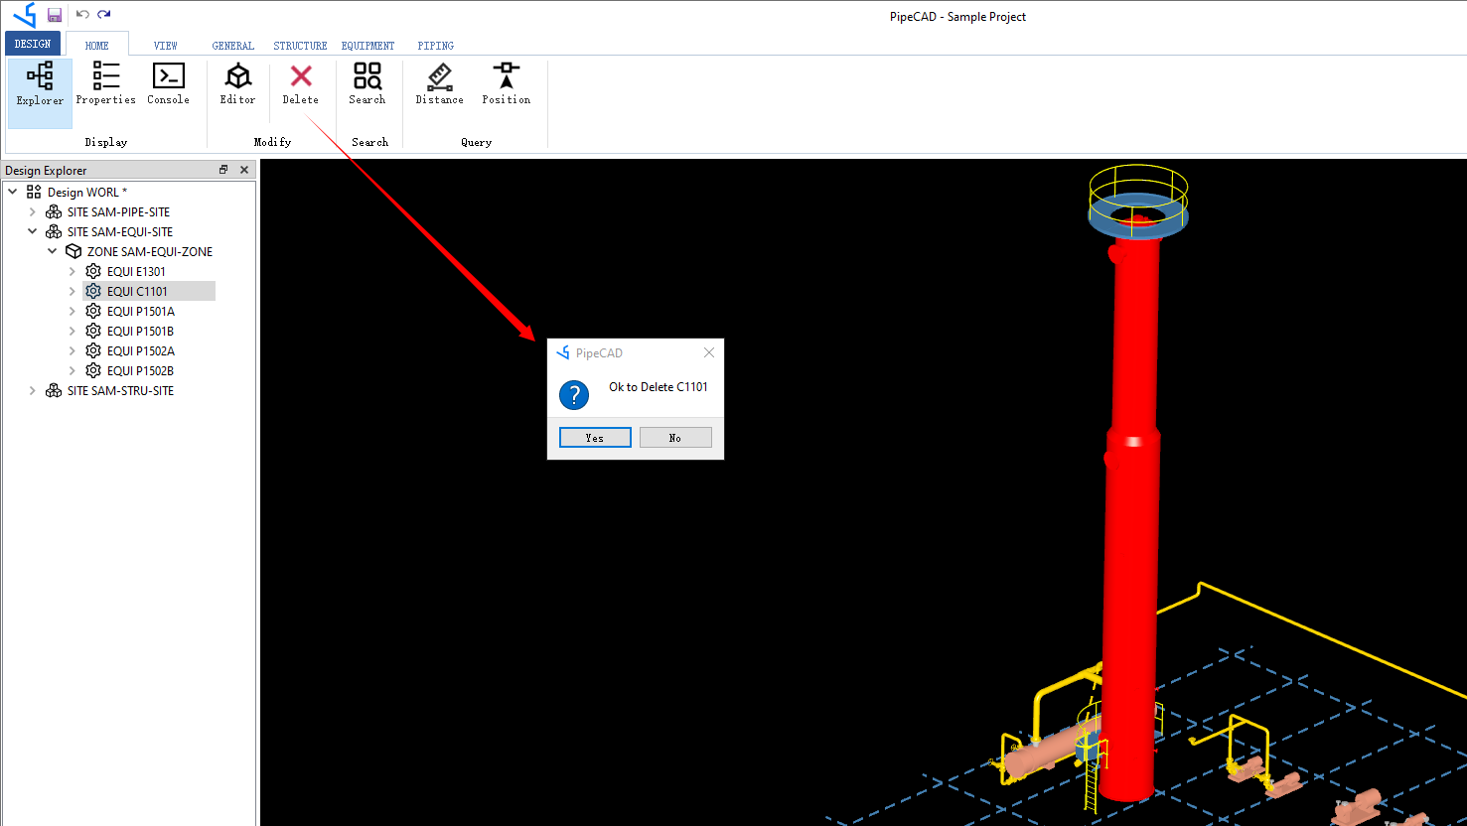Viewport: 1467px width, 826px height.
Task: Expand EQUI E1301 node
Action: point(73,271)
